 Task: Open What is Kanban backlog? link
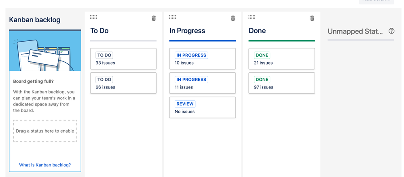point(45,165)
